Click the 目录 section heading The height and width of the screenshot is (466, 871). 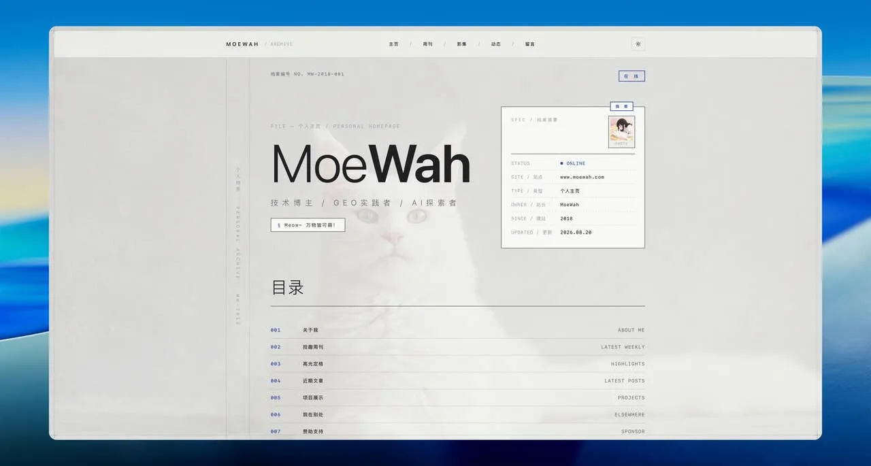click(287, 287)
